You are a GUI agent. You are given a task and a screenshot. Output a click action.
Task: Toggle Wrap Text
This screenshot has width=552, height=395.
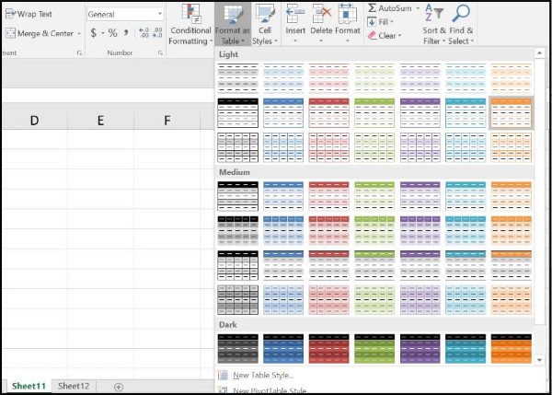click(x=28, y=15)
